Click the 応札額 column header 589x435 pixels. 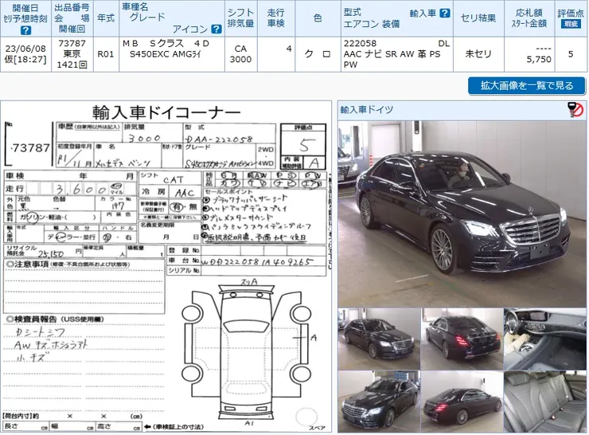(x=529, y=18)
